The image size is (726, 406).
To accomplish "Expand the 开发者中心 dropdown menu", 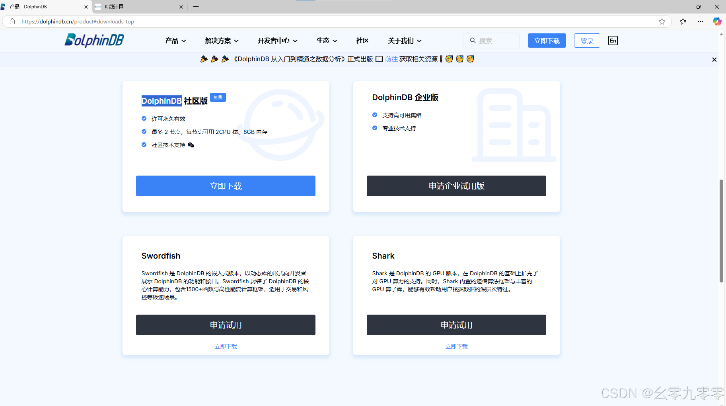I will (278, 41).
